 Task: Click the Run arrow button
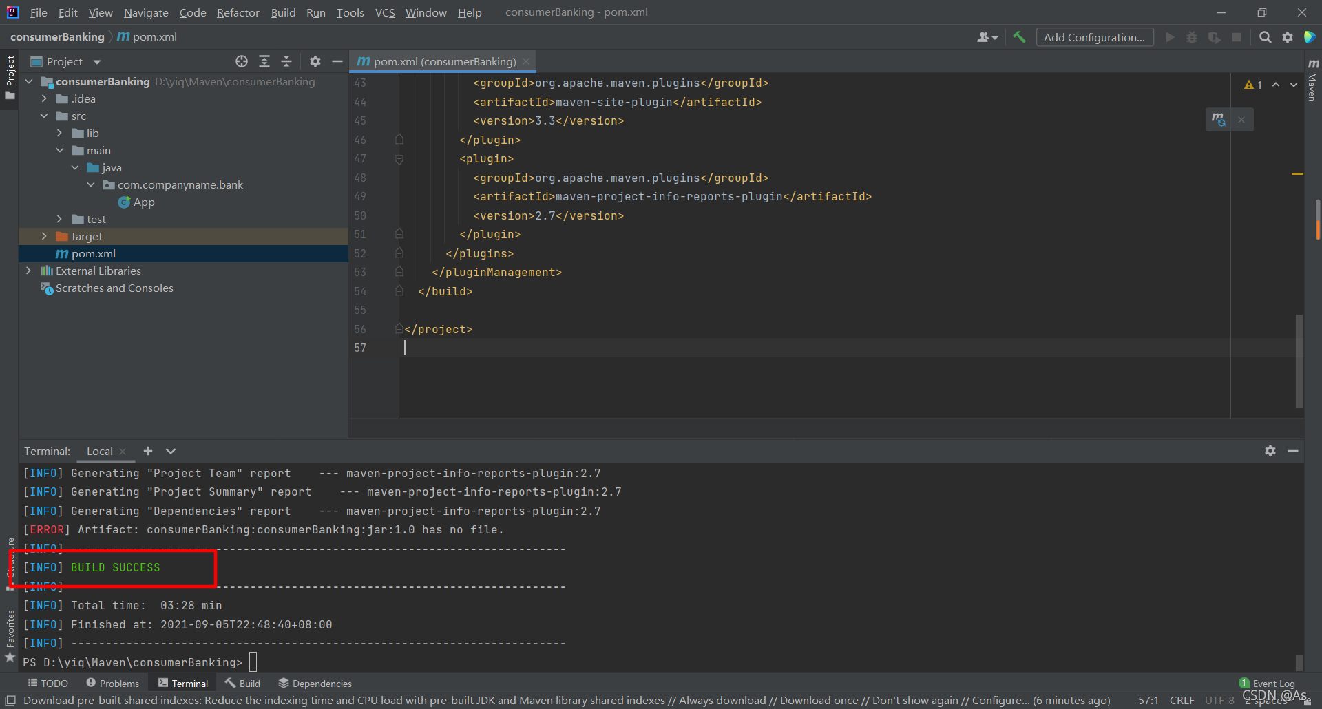click(x=1170, y=37)
